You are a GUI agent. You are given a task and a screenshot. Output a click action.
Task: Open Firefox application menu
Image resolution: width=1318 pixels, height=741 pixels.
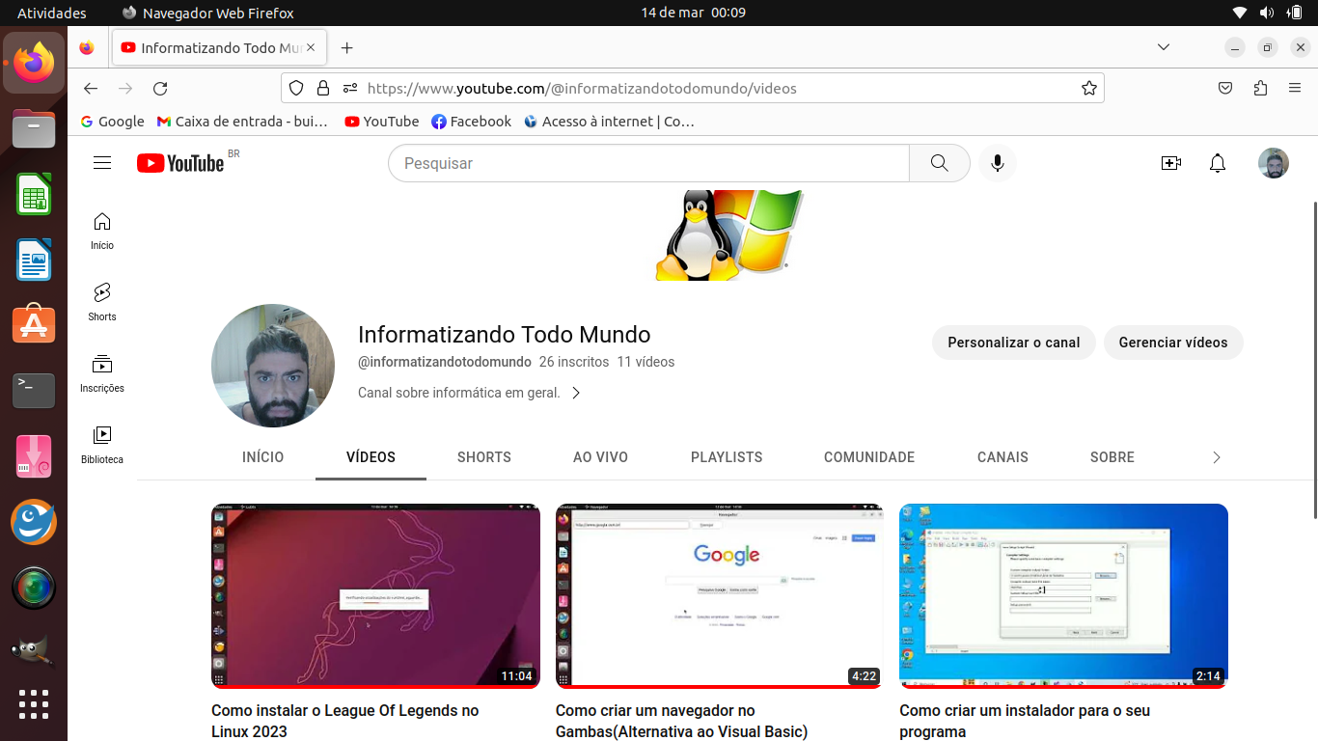1295,88
